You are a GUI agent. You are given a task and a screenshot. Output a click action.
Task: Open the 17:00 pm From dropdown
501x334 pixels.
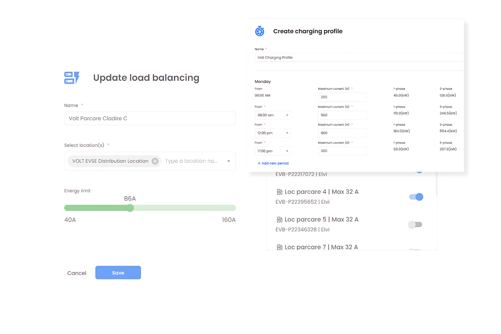[273, 151]
